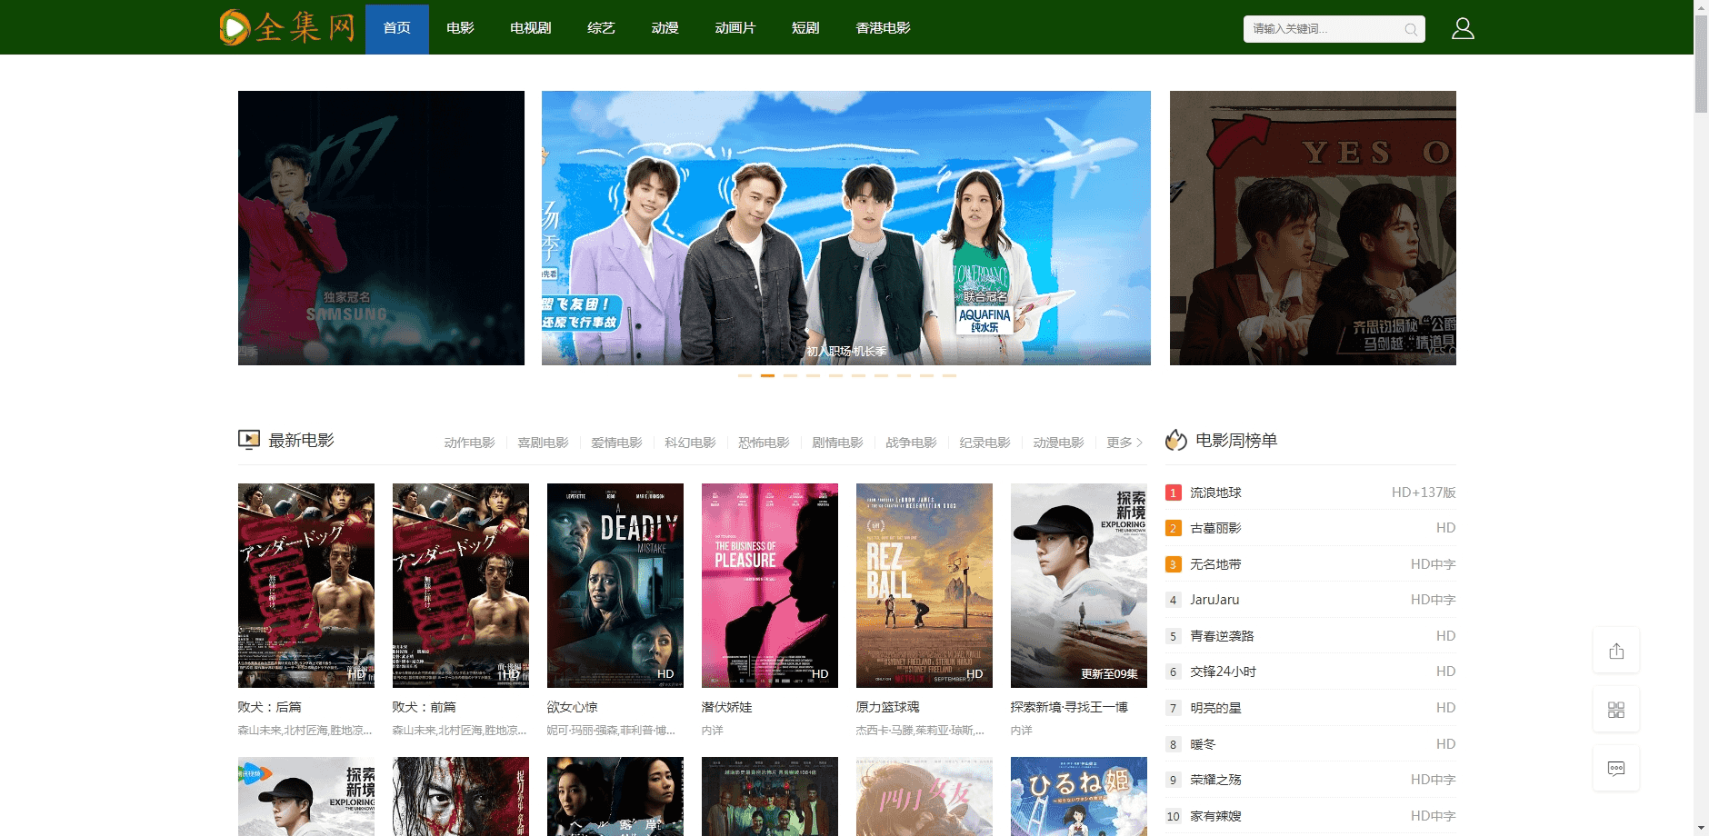Open the QR code icon on right sidebar
The image size is (1709, 836).
1616,710
